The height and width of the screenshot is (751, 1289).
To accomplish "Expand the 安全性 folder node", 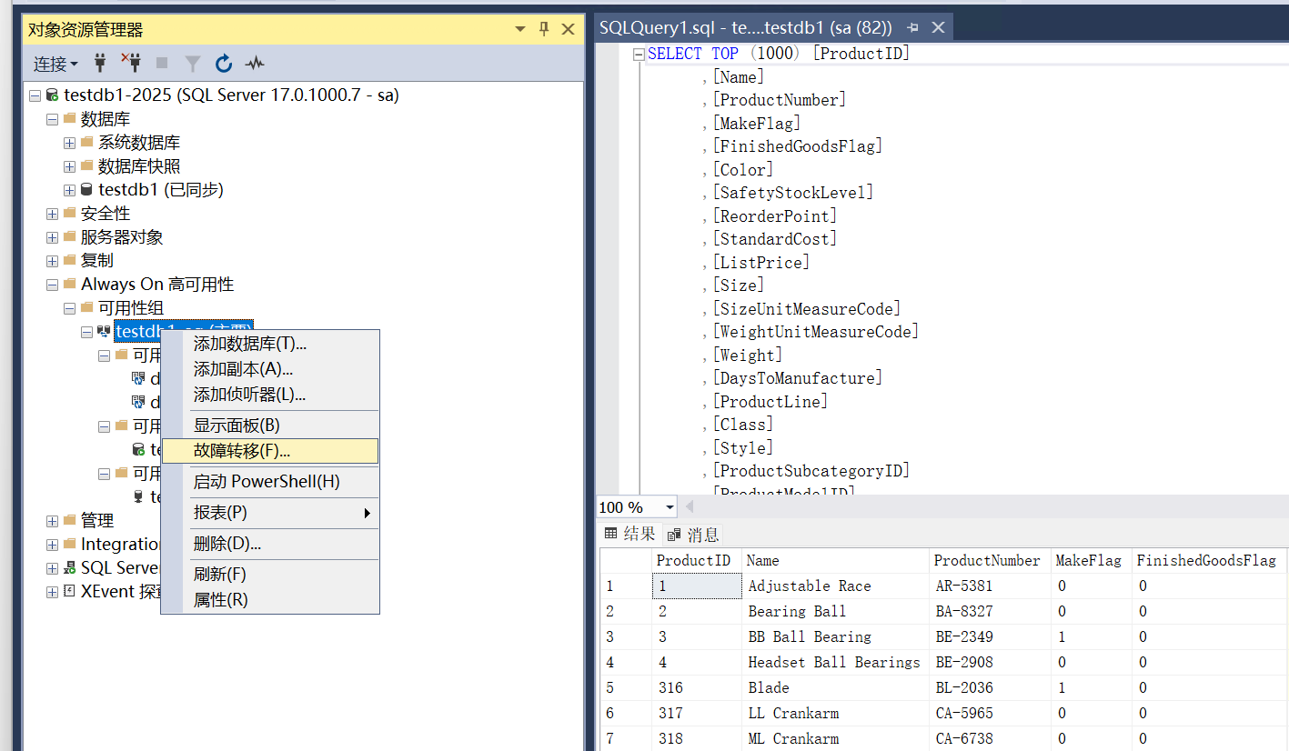I will click(x=52, y=214).
